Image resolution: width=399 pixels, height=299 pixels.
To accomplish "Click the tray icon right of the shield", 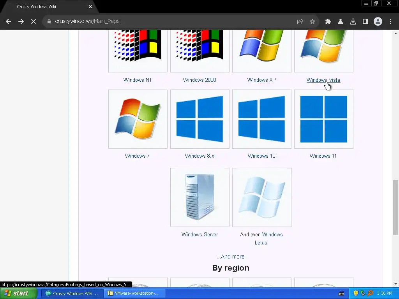I will click(x=363, y=294).
